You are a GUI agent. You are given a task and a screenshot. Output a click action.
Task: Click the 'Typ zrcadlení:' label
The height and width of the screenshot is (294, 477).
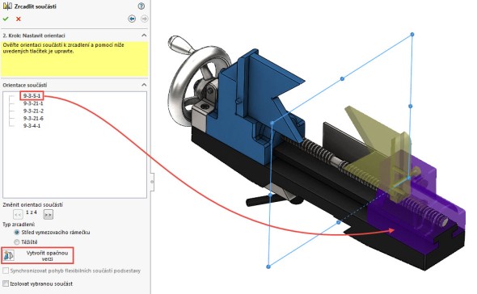pyautogui.click(x=19, y=225)
